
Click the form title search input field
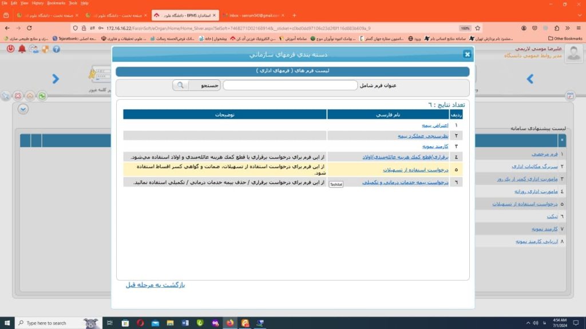(290, 85)
